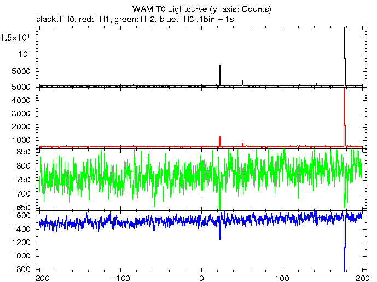Click the "1.5×10⁴" y-axis label
This screenshot has width=377, height=282.
15,38
